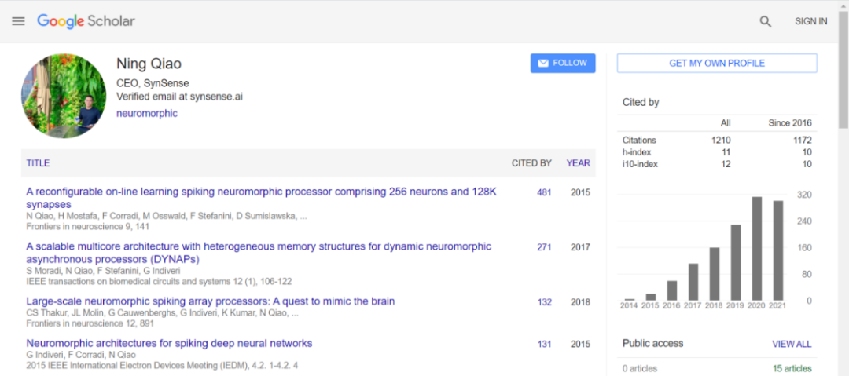This screenshot has width=849, height=376.
Task: Click the 2020 bar in citations chart
Action: [757, 248]
